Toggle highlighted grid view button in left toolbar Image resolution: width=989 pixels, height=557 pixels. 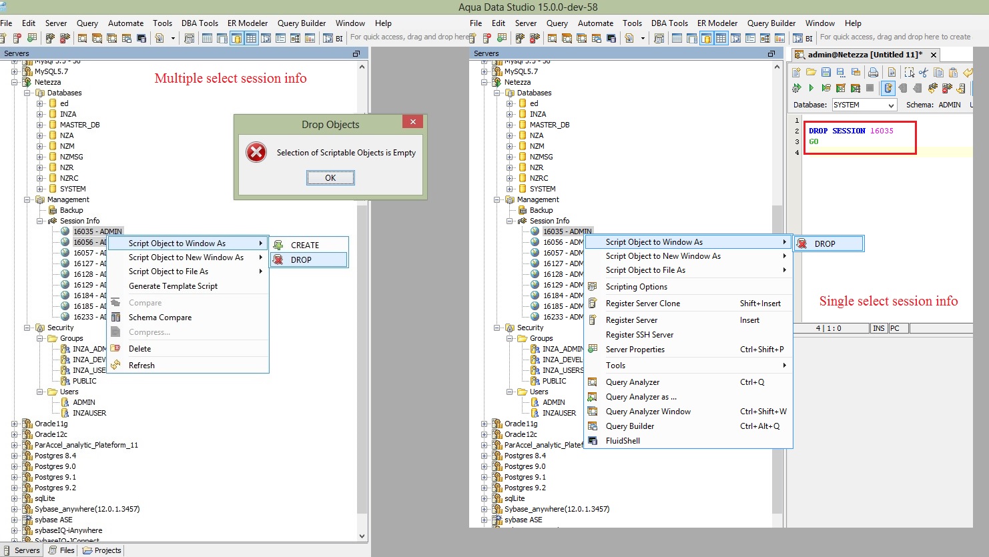point(251,38)
